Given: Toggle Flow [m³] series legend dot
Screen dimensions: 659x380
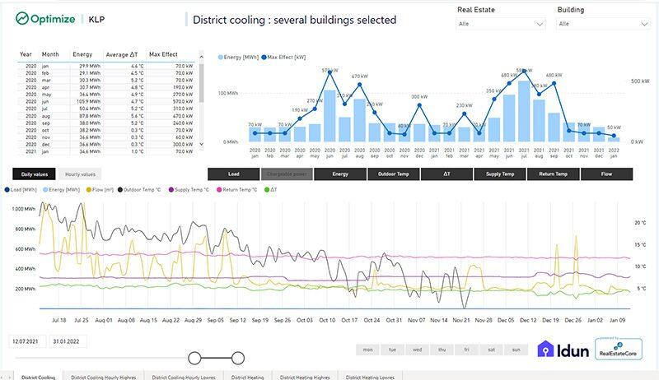Looking at the screenshot, I should [89, 190].
